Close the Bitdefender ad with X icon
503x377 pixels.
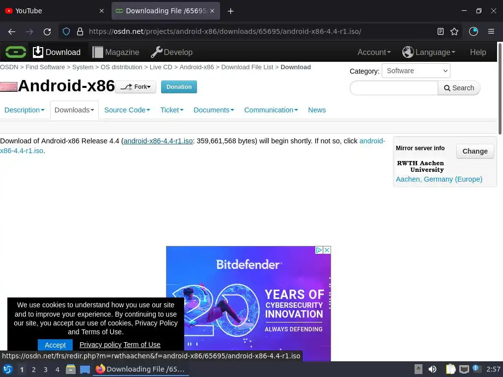[327, 250]
